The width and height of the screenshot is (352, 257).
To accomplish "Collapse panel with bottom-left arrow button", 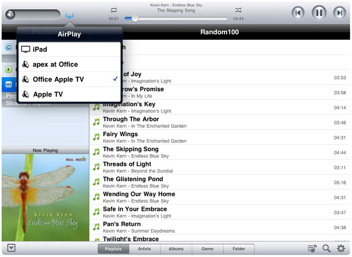I will tap(11, 248).
